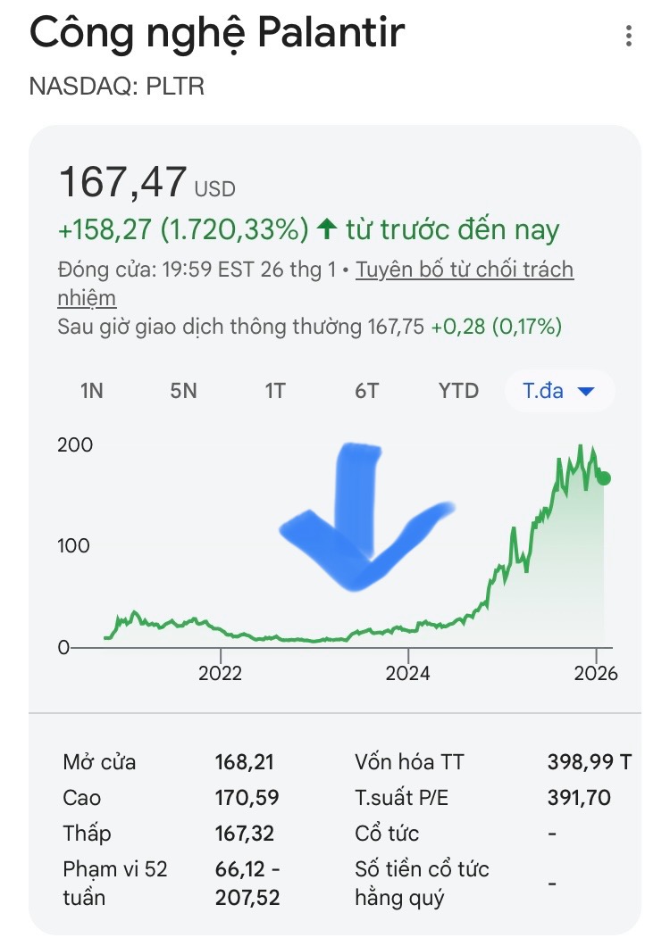Click the T.suất P/E value 391,70

[x=579, y=798]
